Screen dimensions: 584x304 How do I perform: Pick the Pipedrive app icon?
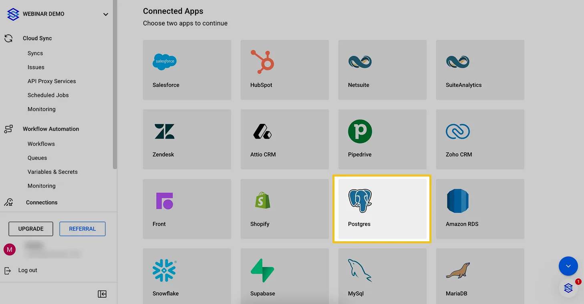coord(360,131)
